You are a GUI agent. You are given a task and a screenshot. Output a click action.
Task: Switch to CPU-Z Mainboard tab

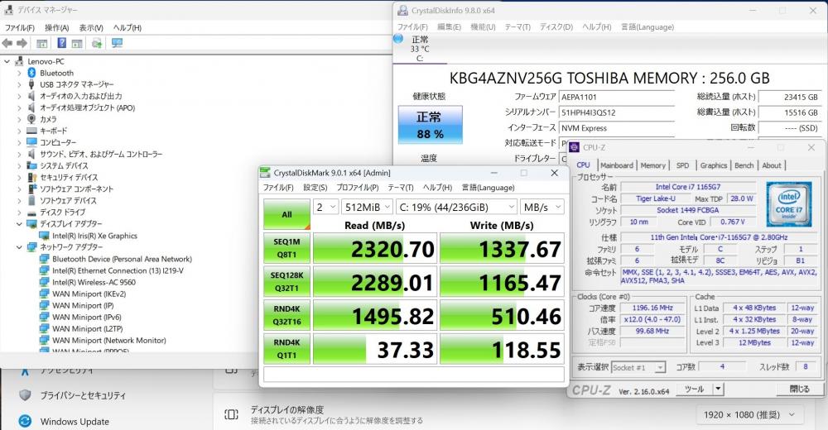(616, 165)
